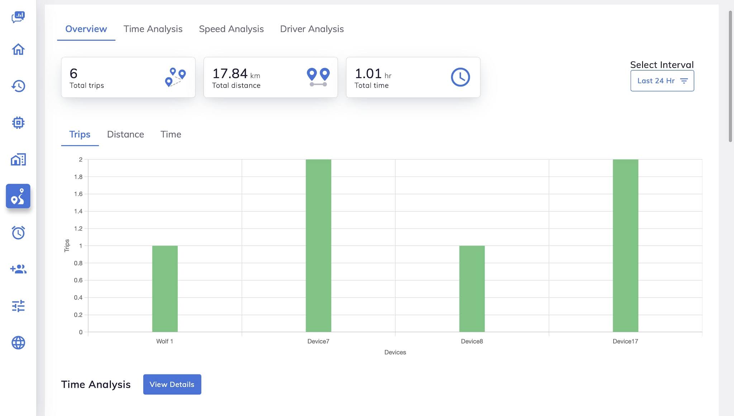Expand the Last 24 Hr interval dropdown
The width and height of the screenshot is (734, 416).
coord(662,81)
